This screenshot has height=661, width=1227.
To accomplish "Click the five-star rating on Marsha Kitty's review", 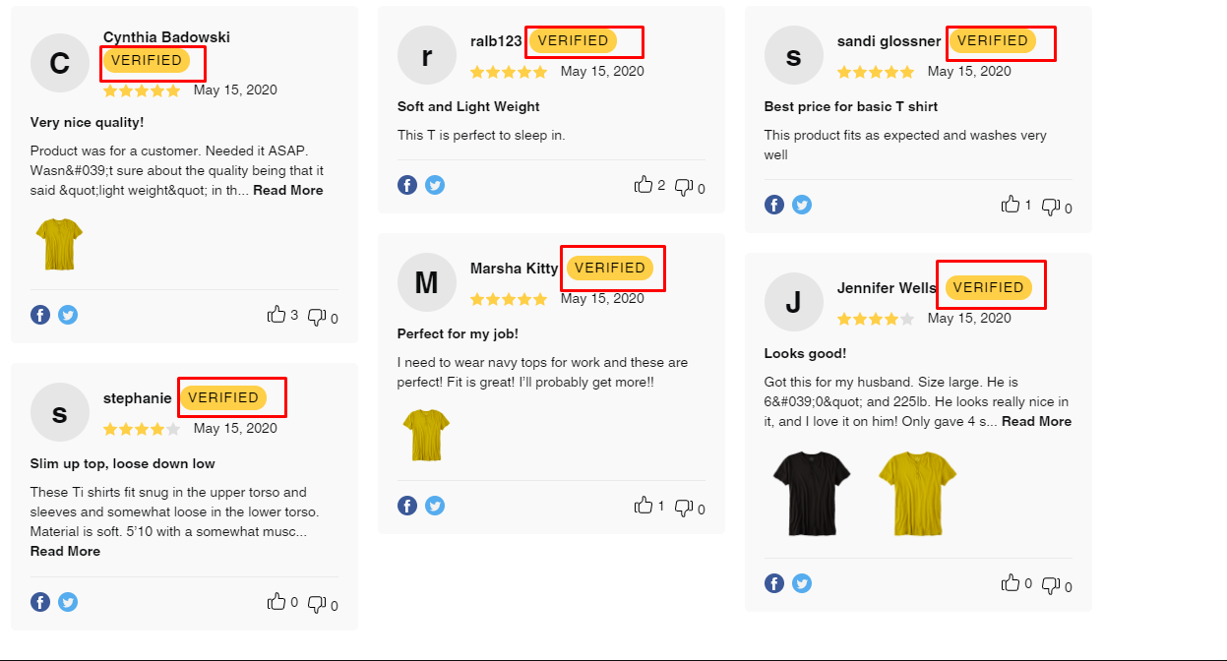I will click(x=509, y=299).
